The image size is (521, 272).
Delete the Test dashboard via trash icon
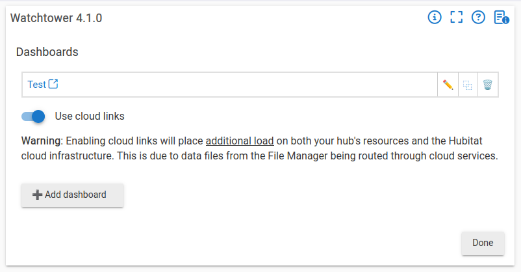(488, 85)
